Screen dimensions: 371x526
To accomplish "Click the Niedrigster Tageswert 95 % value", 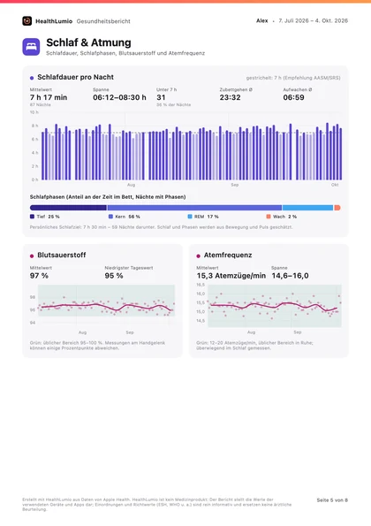I will click(x=114, y=276).
